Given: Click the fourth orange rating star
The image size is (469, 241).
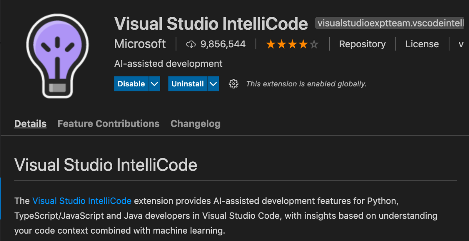Looking at the screenshot, I should 303,44.
